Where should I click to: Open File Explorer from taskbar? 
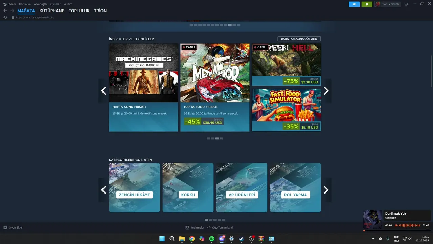(182, 239)
